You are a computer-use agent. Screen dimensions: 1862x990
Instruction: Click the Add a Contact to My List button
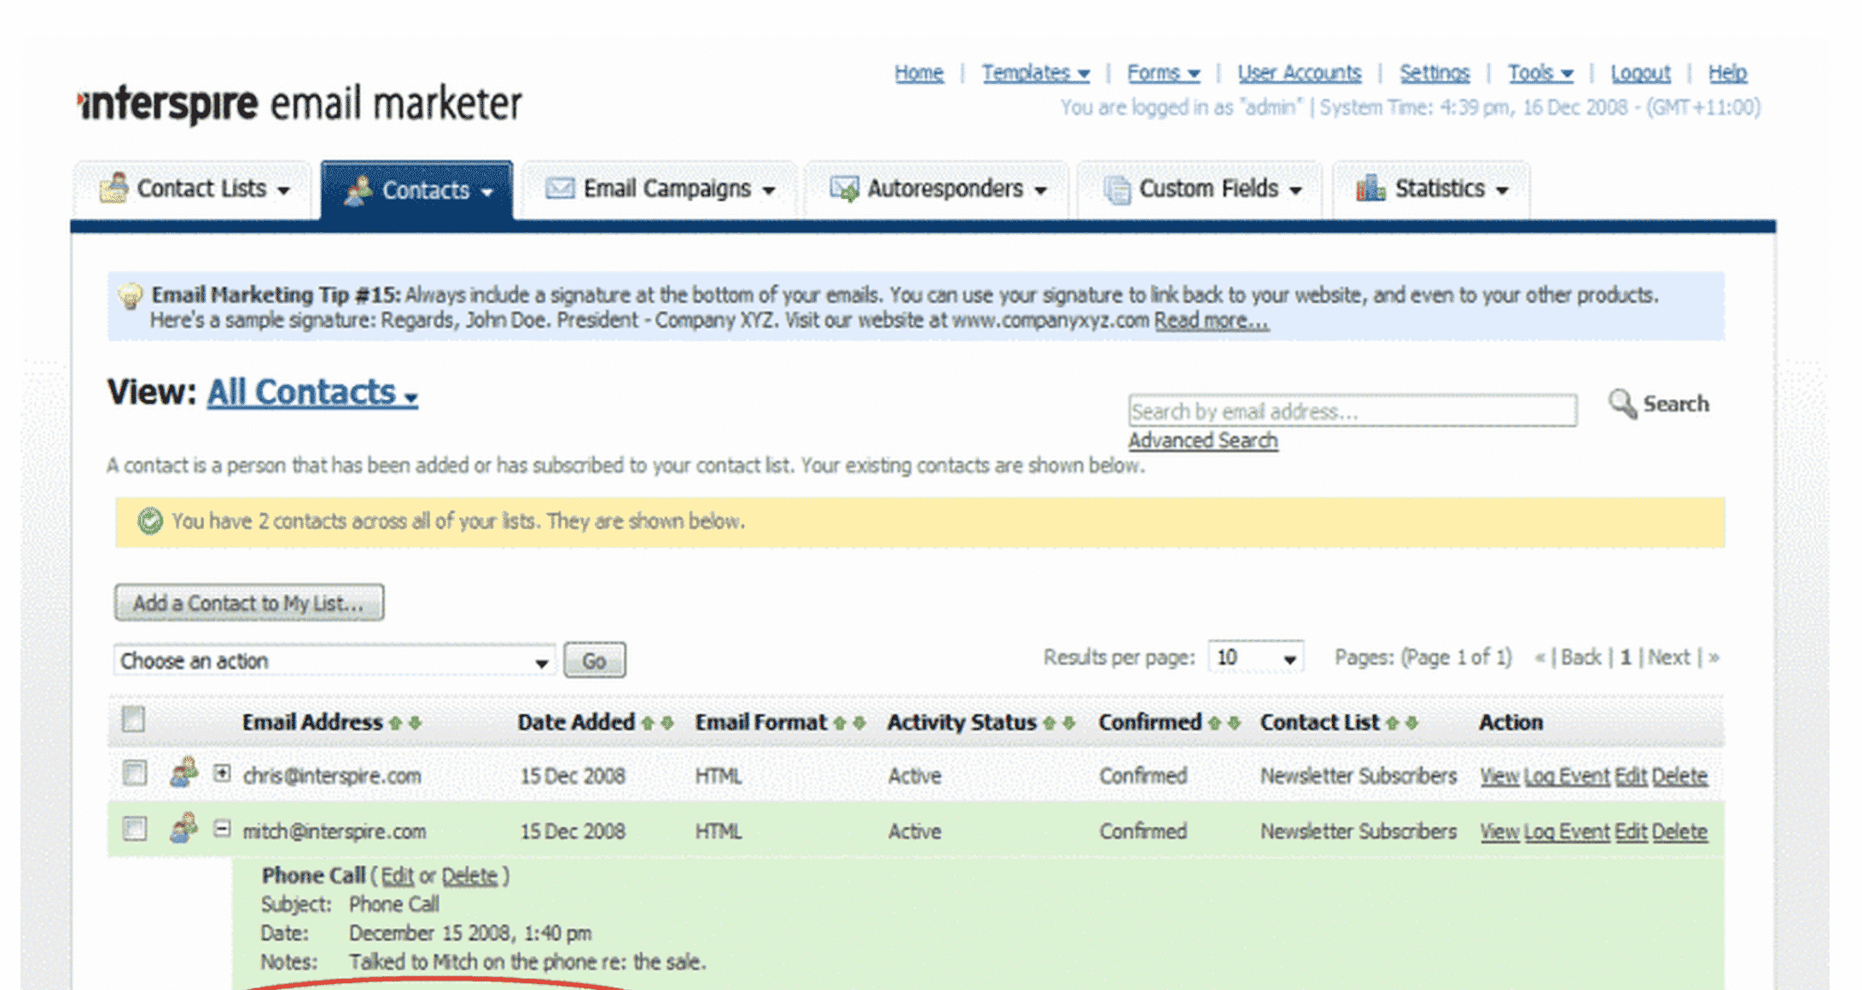248,603
